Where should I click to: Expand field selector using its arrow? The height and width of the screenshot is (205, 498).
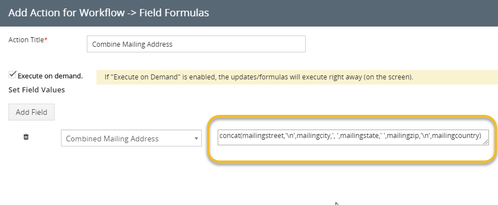coord(196,139)
